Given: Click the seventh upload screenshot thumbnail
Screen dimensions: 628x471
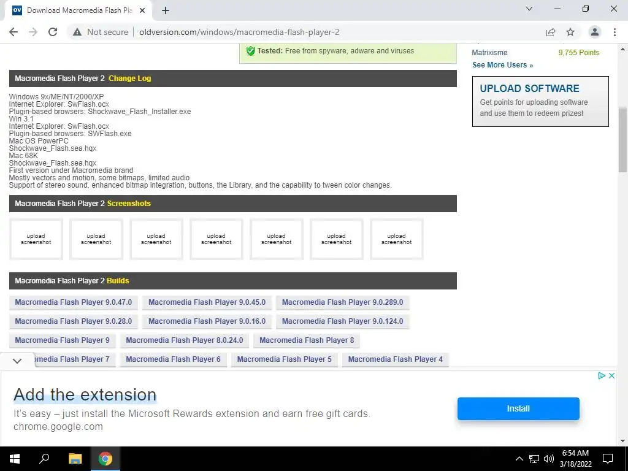Looking at the screenshot, I should [397, 239].
